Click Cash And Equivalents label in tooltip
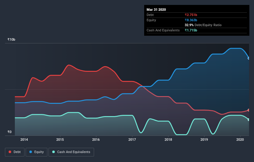 click(x=163, y=30)
